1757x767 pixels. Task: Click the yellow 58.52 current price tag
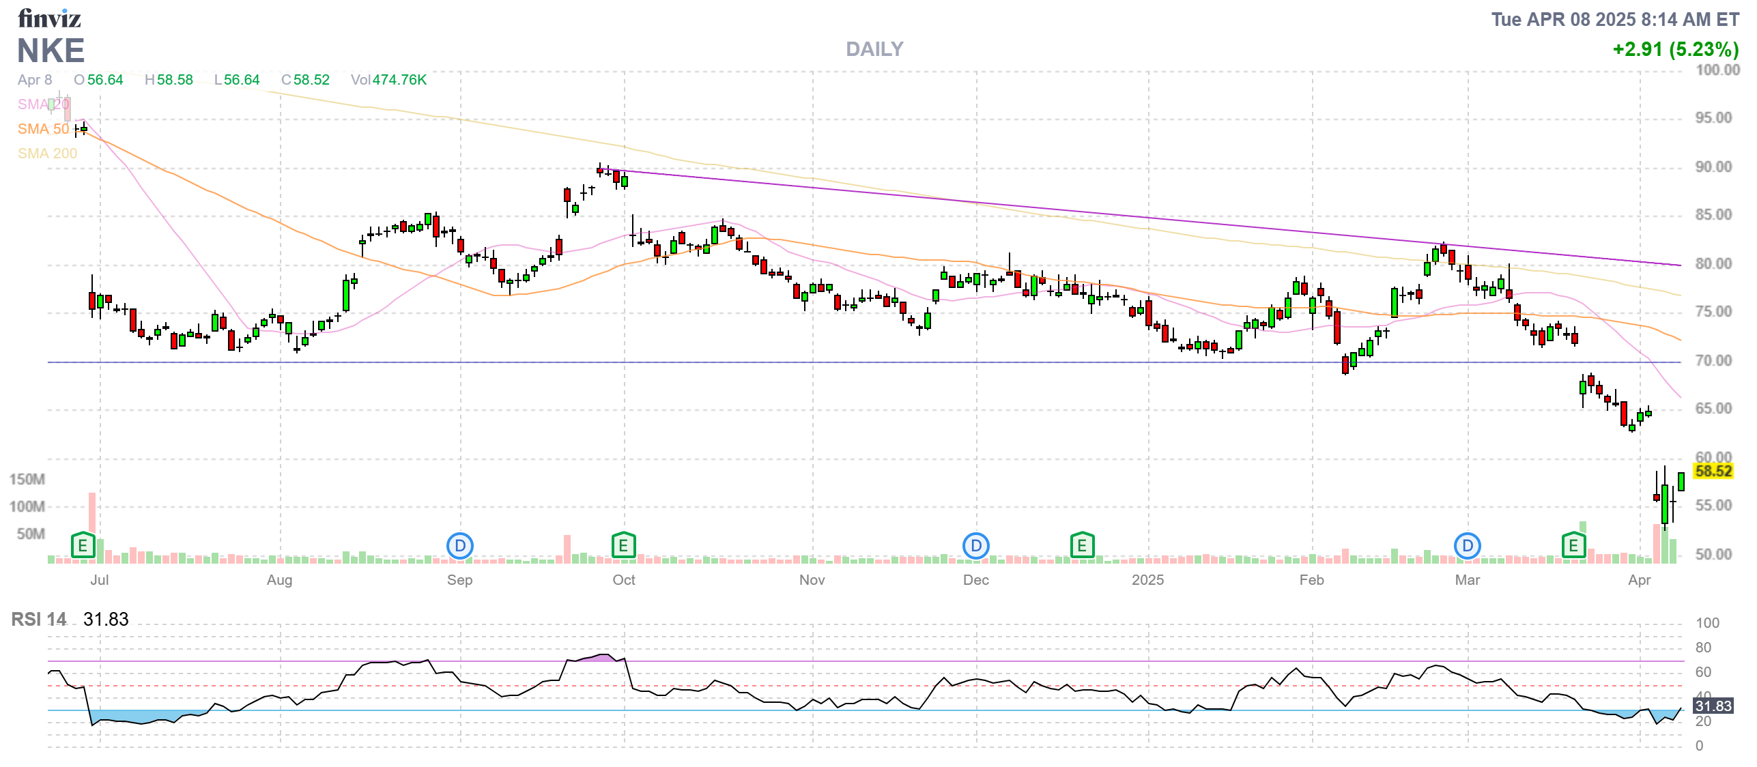(1713, 471)
